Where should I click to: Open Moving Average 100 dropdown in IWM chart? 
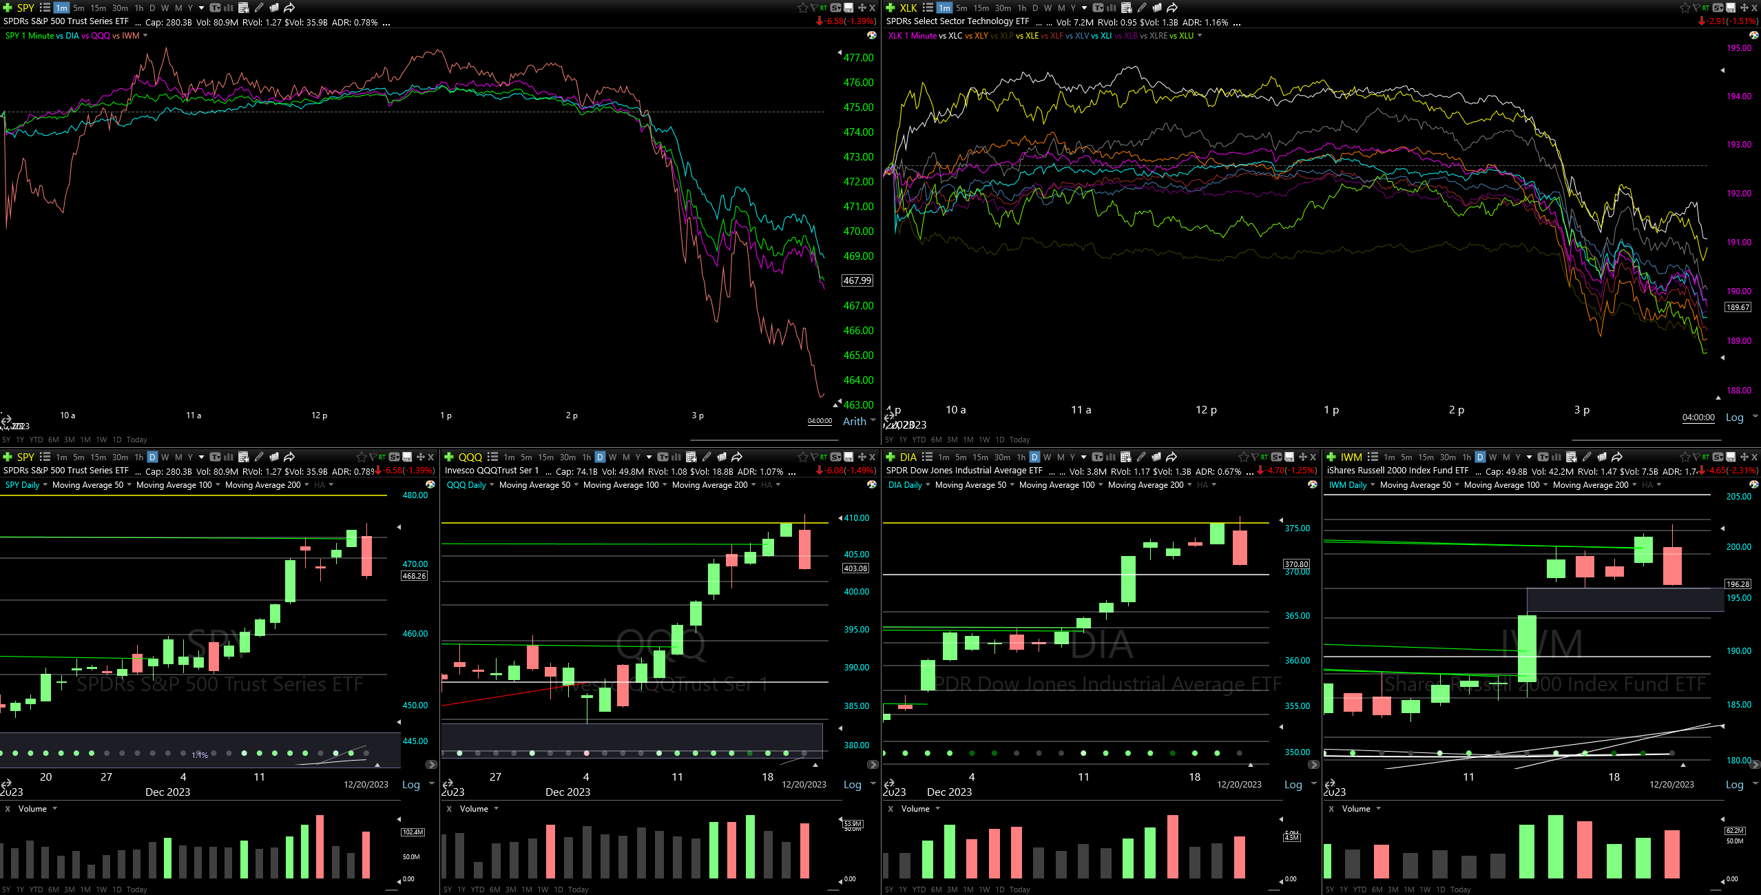pyautogui.click(x=1545, y=484)
